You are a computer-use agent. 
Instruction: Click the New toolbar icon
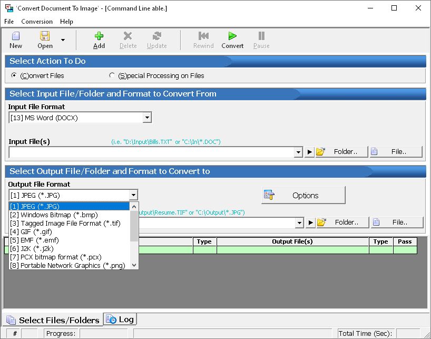[x=16, y=36]
